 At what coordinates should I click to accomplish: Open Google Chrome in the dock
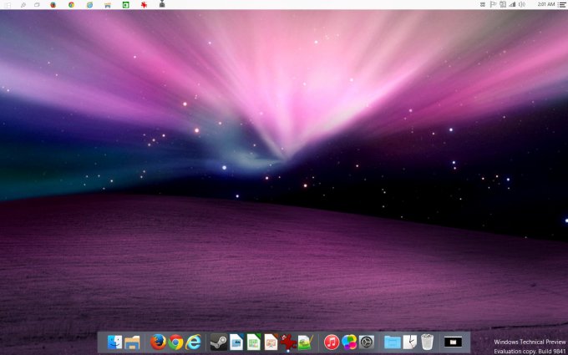pyautogui.click(x=175, y=342)
